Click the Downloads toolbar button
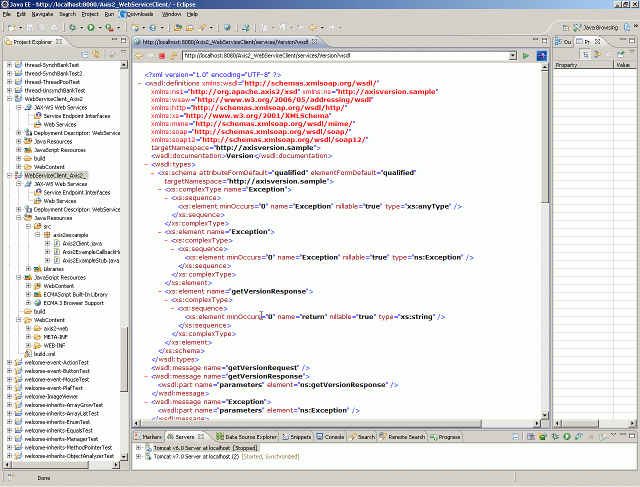 tap(136, 14)
